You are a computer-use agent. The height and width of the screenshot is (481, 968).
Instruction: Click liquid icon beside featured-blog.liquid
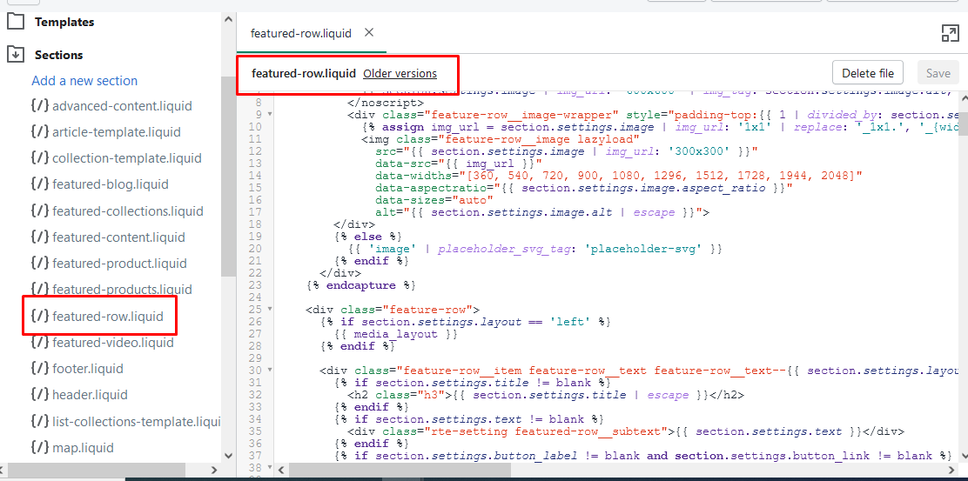[39, 184]
